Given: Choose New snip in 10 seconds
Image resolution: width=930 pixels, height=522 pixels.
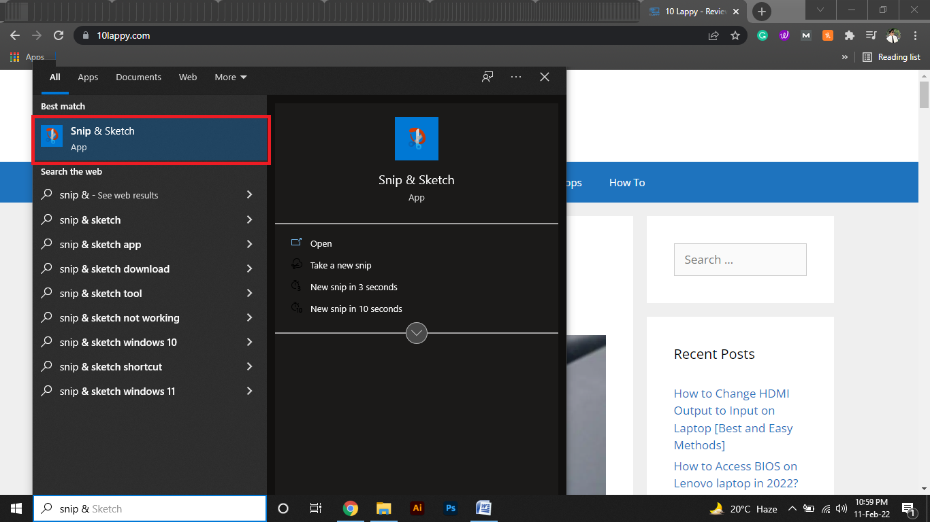Looking at the screenshot, I should coord(356,309).
